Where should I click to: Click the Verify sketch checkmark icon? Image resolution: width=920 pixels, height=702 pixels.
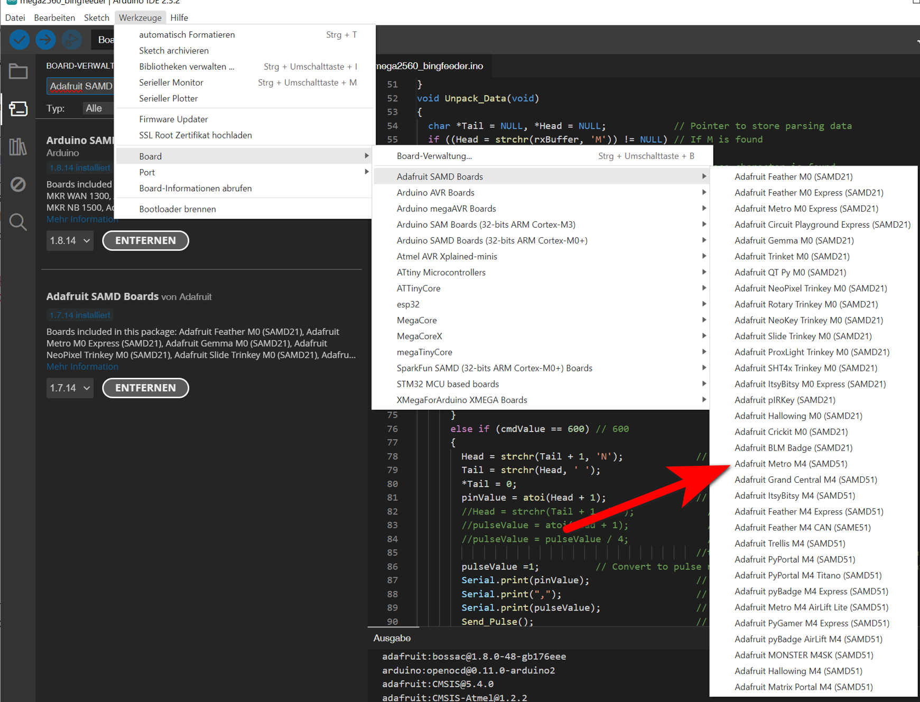[x=20, y=40]
